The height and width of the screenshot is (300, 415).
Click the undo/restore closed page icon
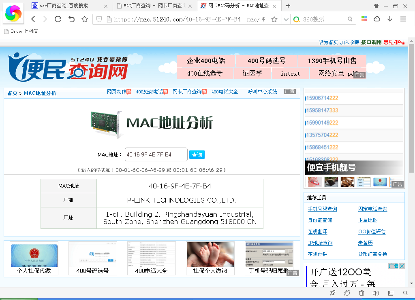(71, 19)
